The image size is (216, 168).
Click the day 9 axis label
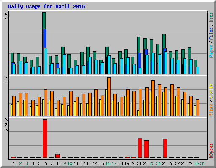click(65, 163)
